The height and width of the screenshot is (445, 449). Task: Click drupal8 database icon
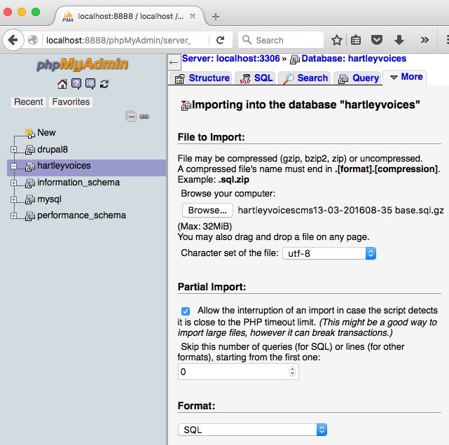pyautogui.click(x=30, y=150)
